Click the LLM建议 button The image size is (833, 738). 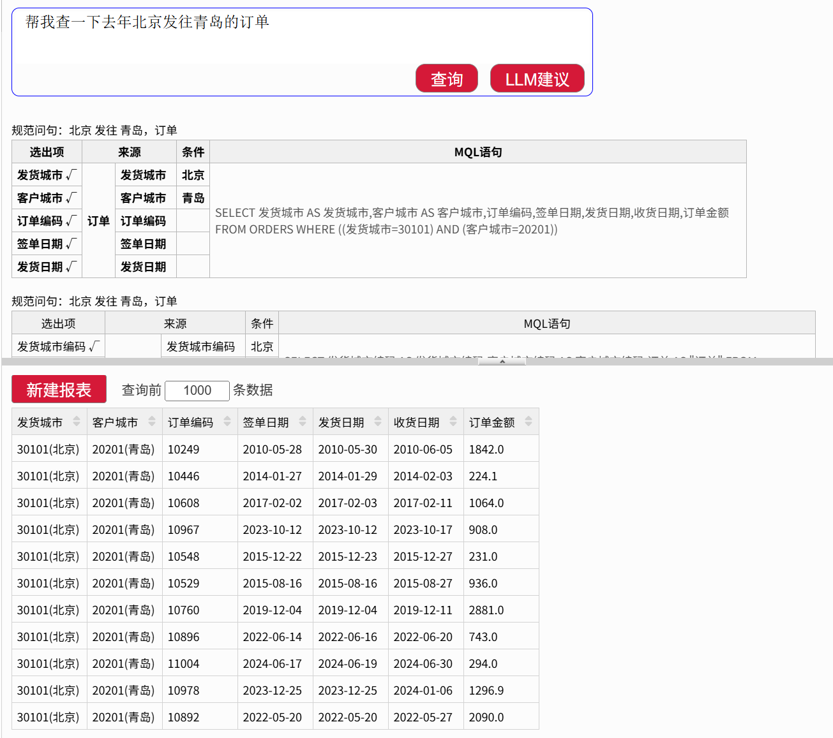(x=537, y=79)
